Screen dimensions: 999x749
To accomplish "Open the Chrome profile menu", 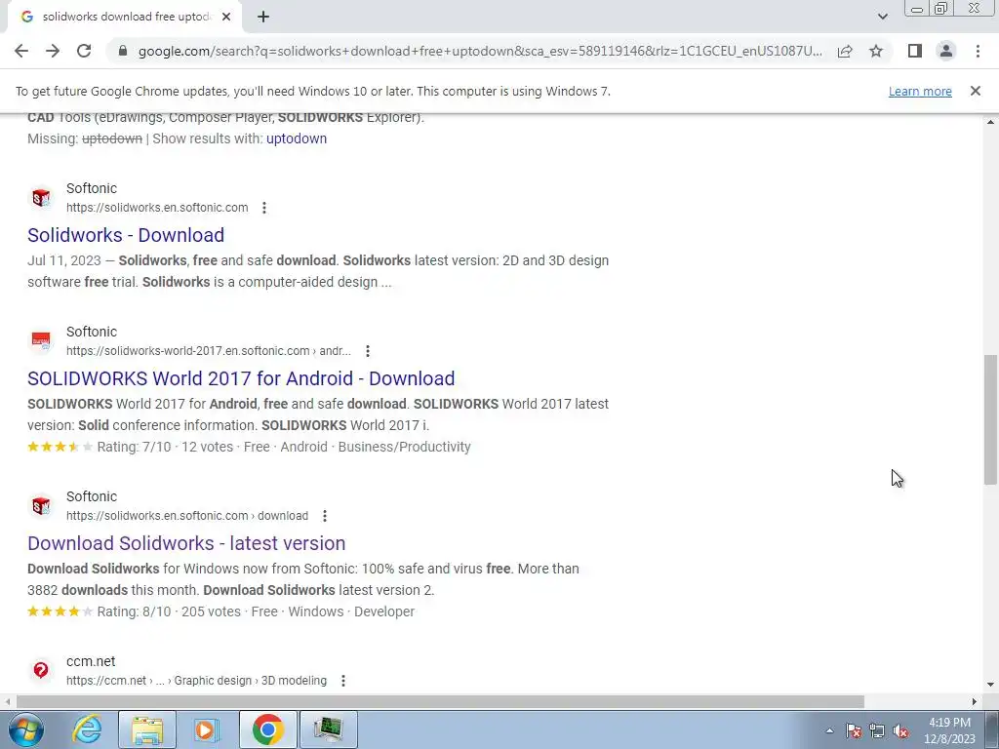I will (946, 51).
